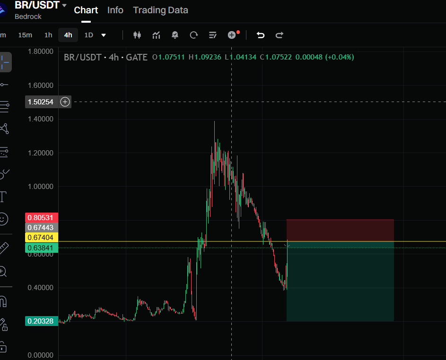Click the BR/USDT 4h GATE chart legend
The height and width of the screenshot is (360, 446).
[105, 57]
